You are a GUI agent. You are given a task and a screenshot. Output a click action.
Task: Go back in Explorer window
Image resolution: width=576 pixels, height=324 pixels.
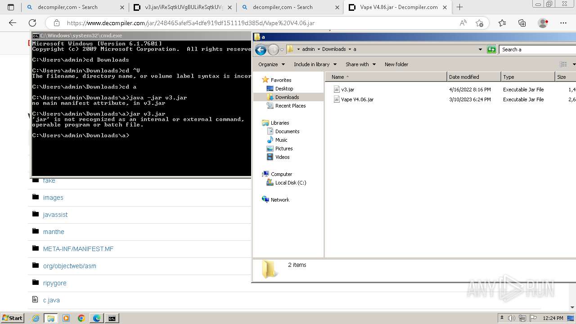261,50
